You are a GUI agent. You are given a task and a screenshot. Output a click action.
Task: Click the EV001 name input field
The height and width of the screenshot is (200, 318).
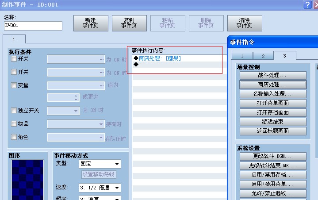(33, 26)
